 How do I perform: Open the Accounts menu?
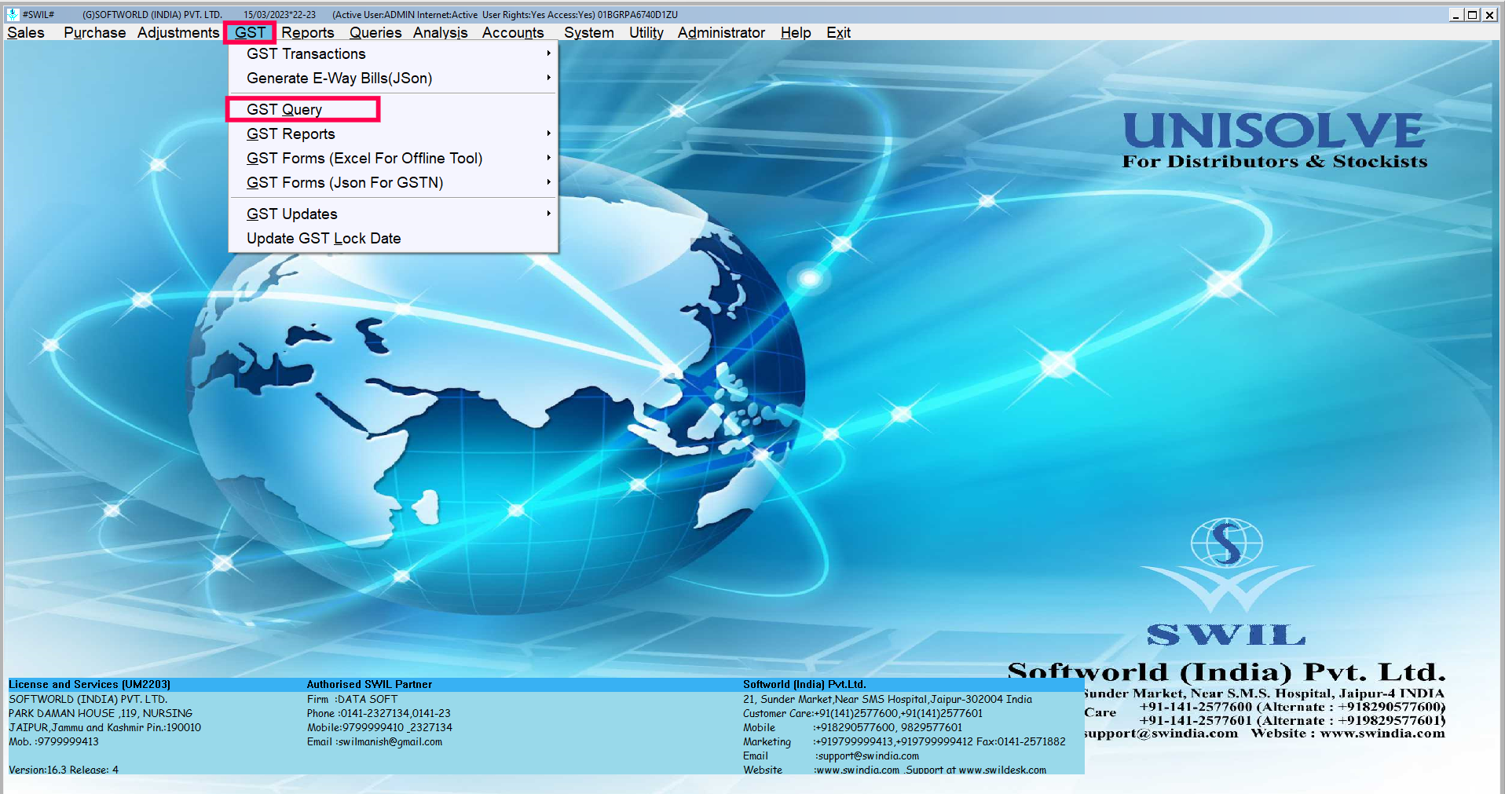click(x=513, y=32)
